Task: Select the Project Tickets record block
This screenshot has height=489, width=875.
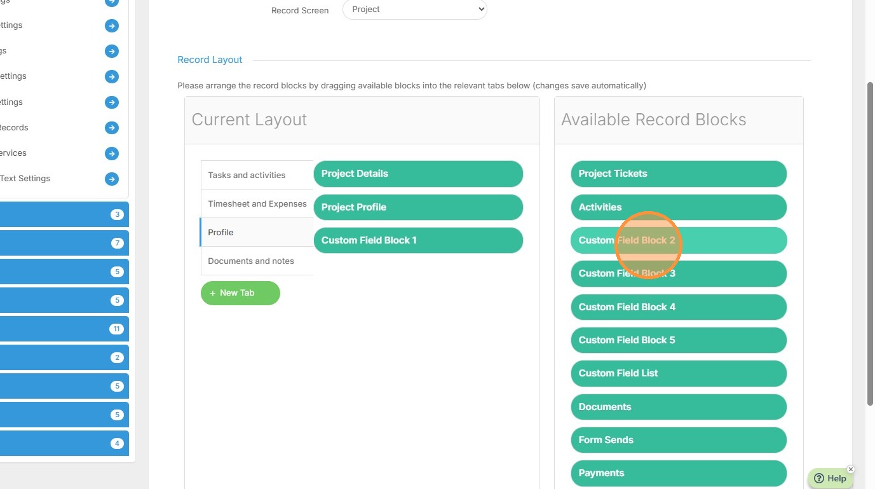Action: pos(678,174)
